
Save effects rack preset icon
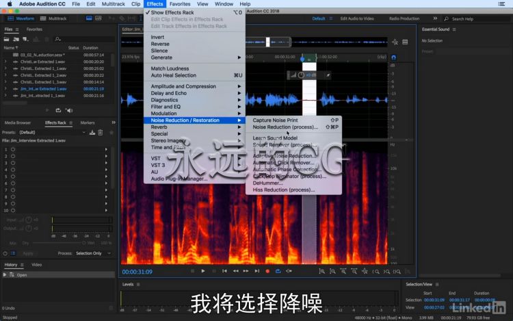point(92,132)
